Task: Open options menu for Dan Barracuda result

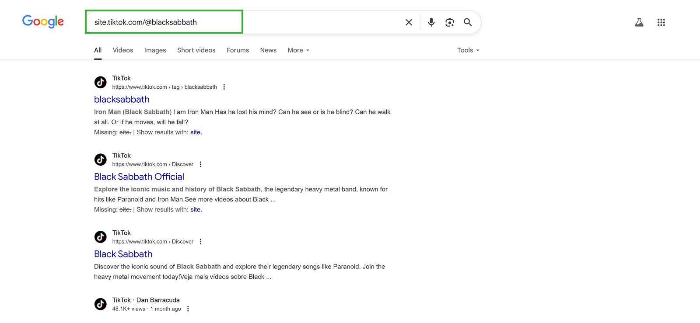Action: (x=188, y=309)
